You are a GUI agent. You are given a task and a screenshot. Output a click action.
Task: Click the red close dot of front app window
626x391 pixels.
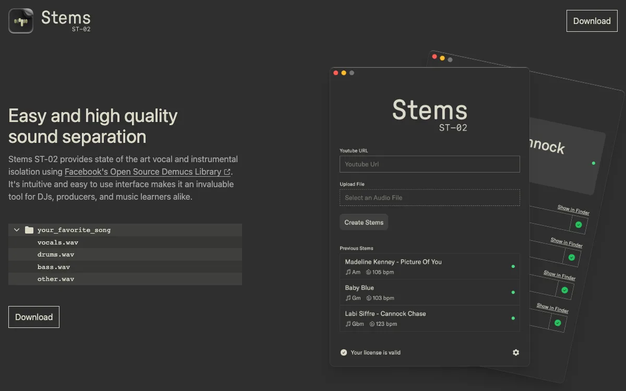click(x=336, y=73)
